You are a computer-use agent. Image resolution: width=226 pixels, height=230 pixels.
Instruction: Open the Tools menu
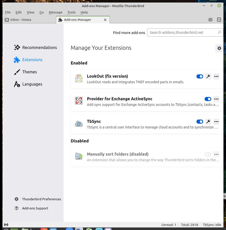coord(71,12)
